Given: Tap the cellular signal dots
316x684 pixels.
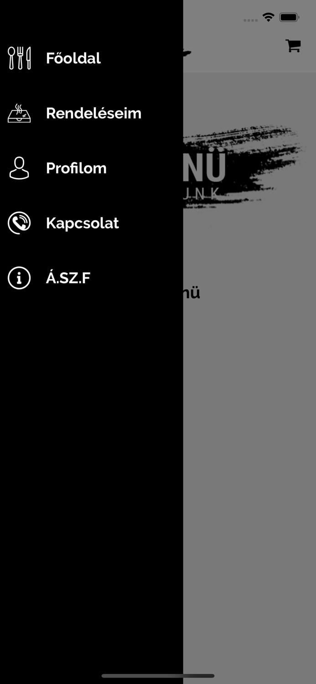Looking at the screenshot, I should pos(250,20).
